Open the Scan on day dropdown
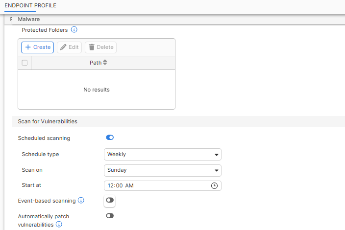 pos(163,170)
